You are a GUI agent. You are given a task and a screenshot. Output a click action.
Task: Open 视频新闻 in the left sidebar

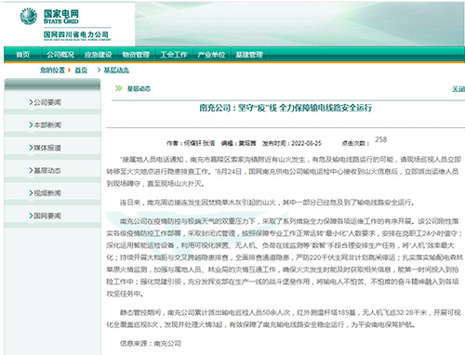point(47,193)
